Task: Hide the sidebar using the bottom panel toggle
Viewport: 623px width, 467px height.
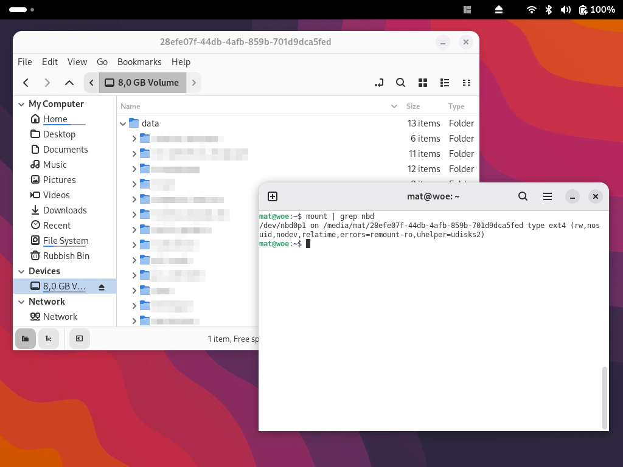Action: tap(79, 339)
